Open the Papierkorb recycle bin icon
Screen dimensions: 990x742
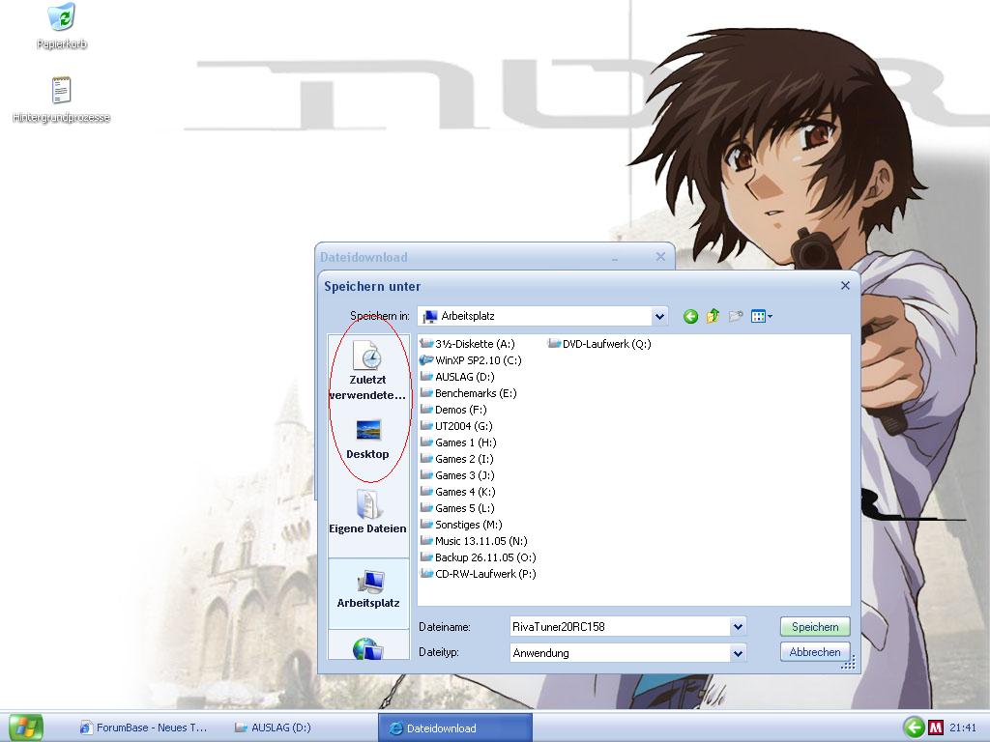[62, 25]
